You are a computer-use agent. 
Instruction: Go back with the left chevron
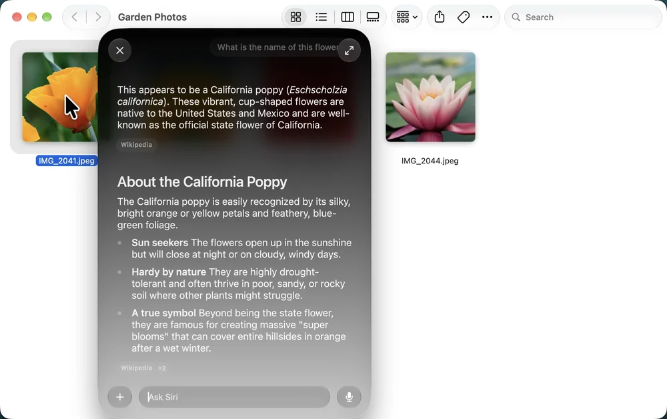point(75,17)
